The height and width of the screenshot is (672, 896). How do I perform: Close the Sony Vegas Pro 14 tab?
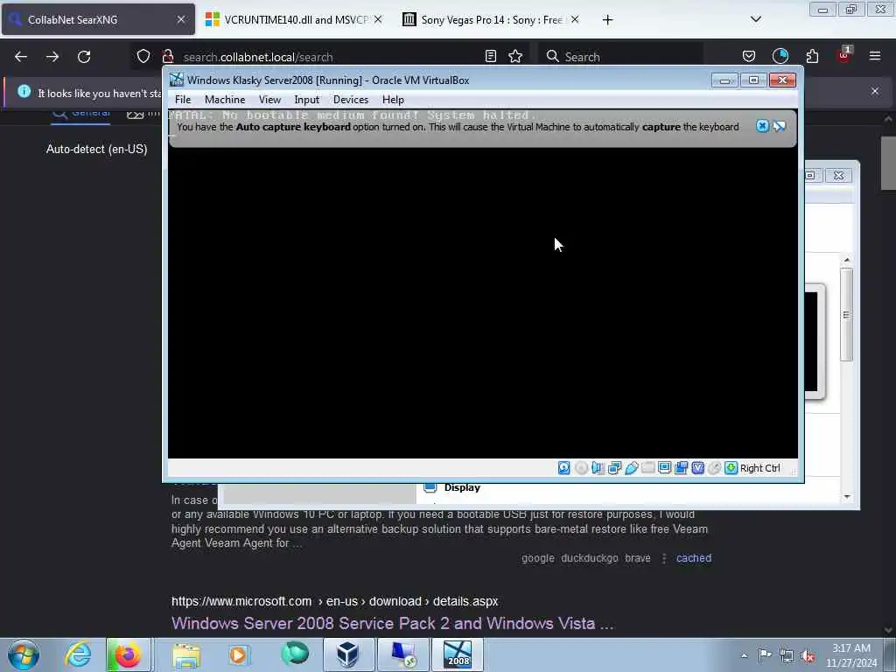point(575,19)
